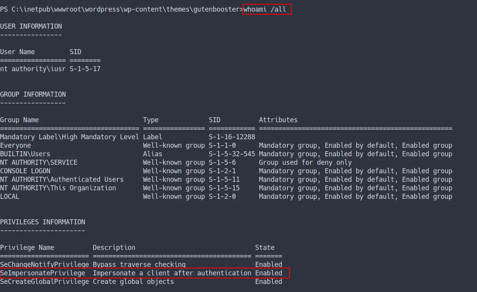Click the PRIVILEGES INFORMATION heading

point(43,222)
